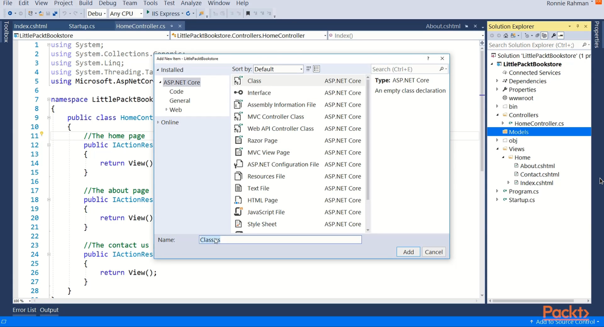
Task: Click Collapse All in Solution Explorer toolbar
Action: point(537,36)
